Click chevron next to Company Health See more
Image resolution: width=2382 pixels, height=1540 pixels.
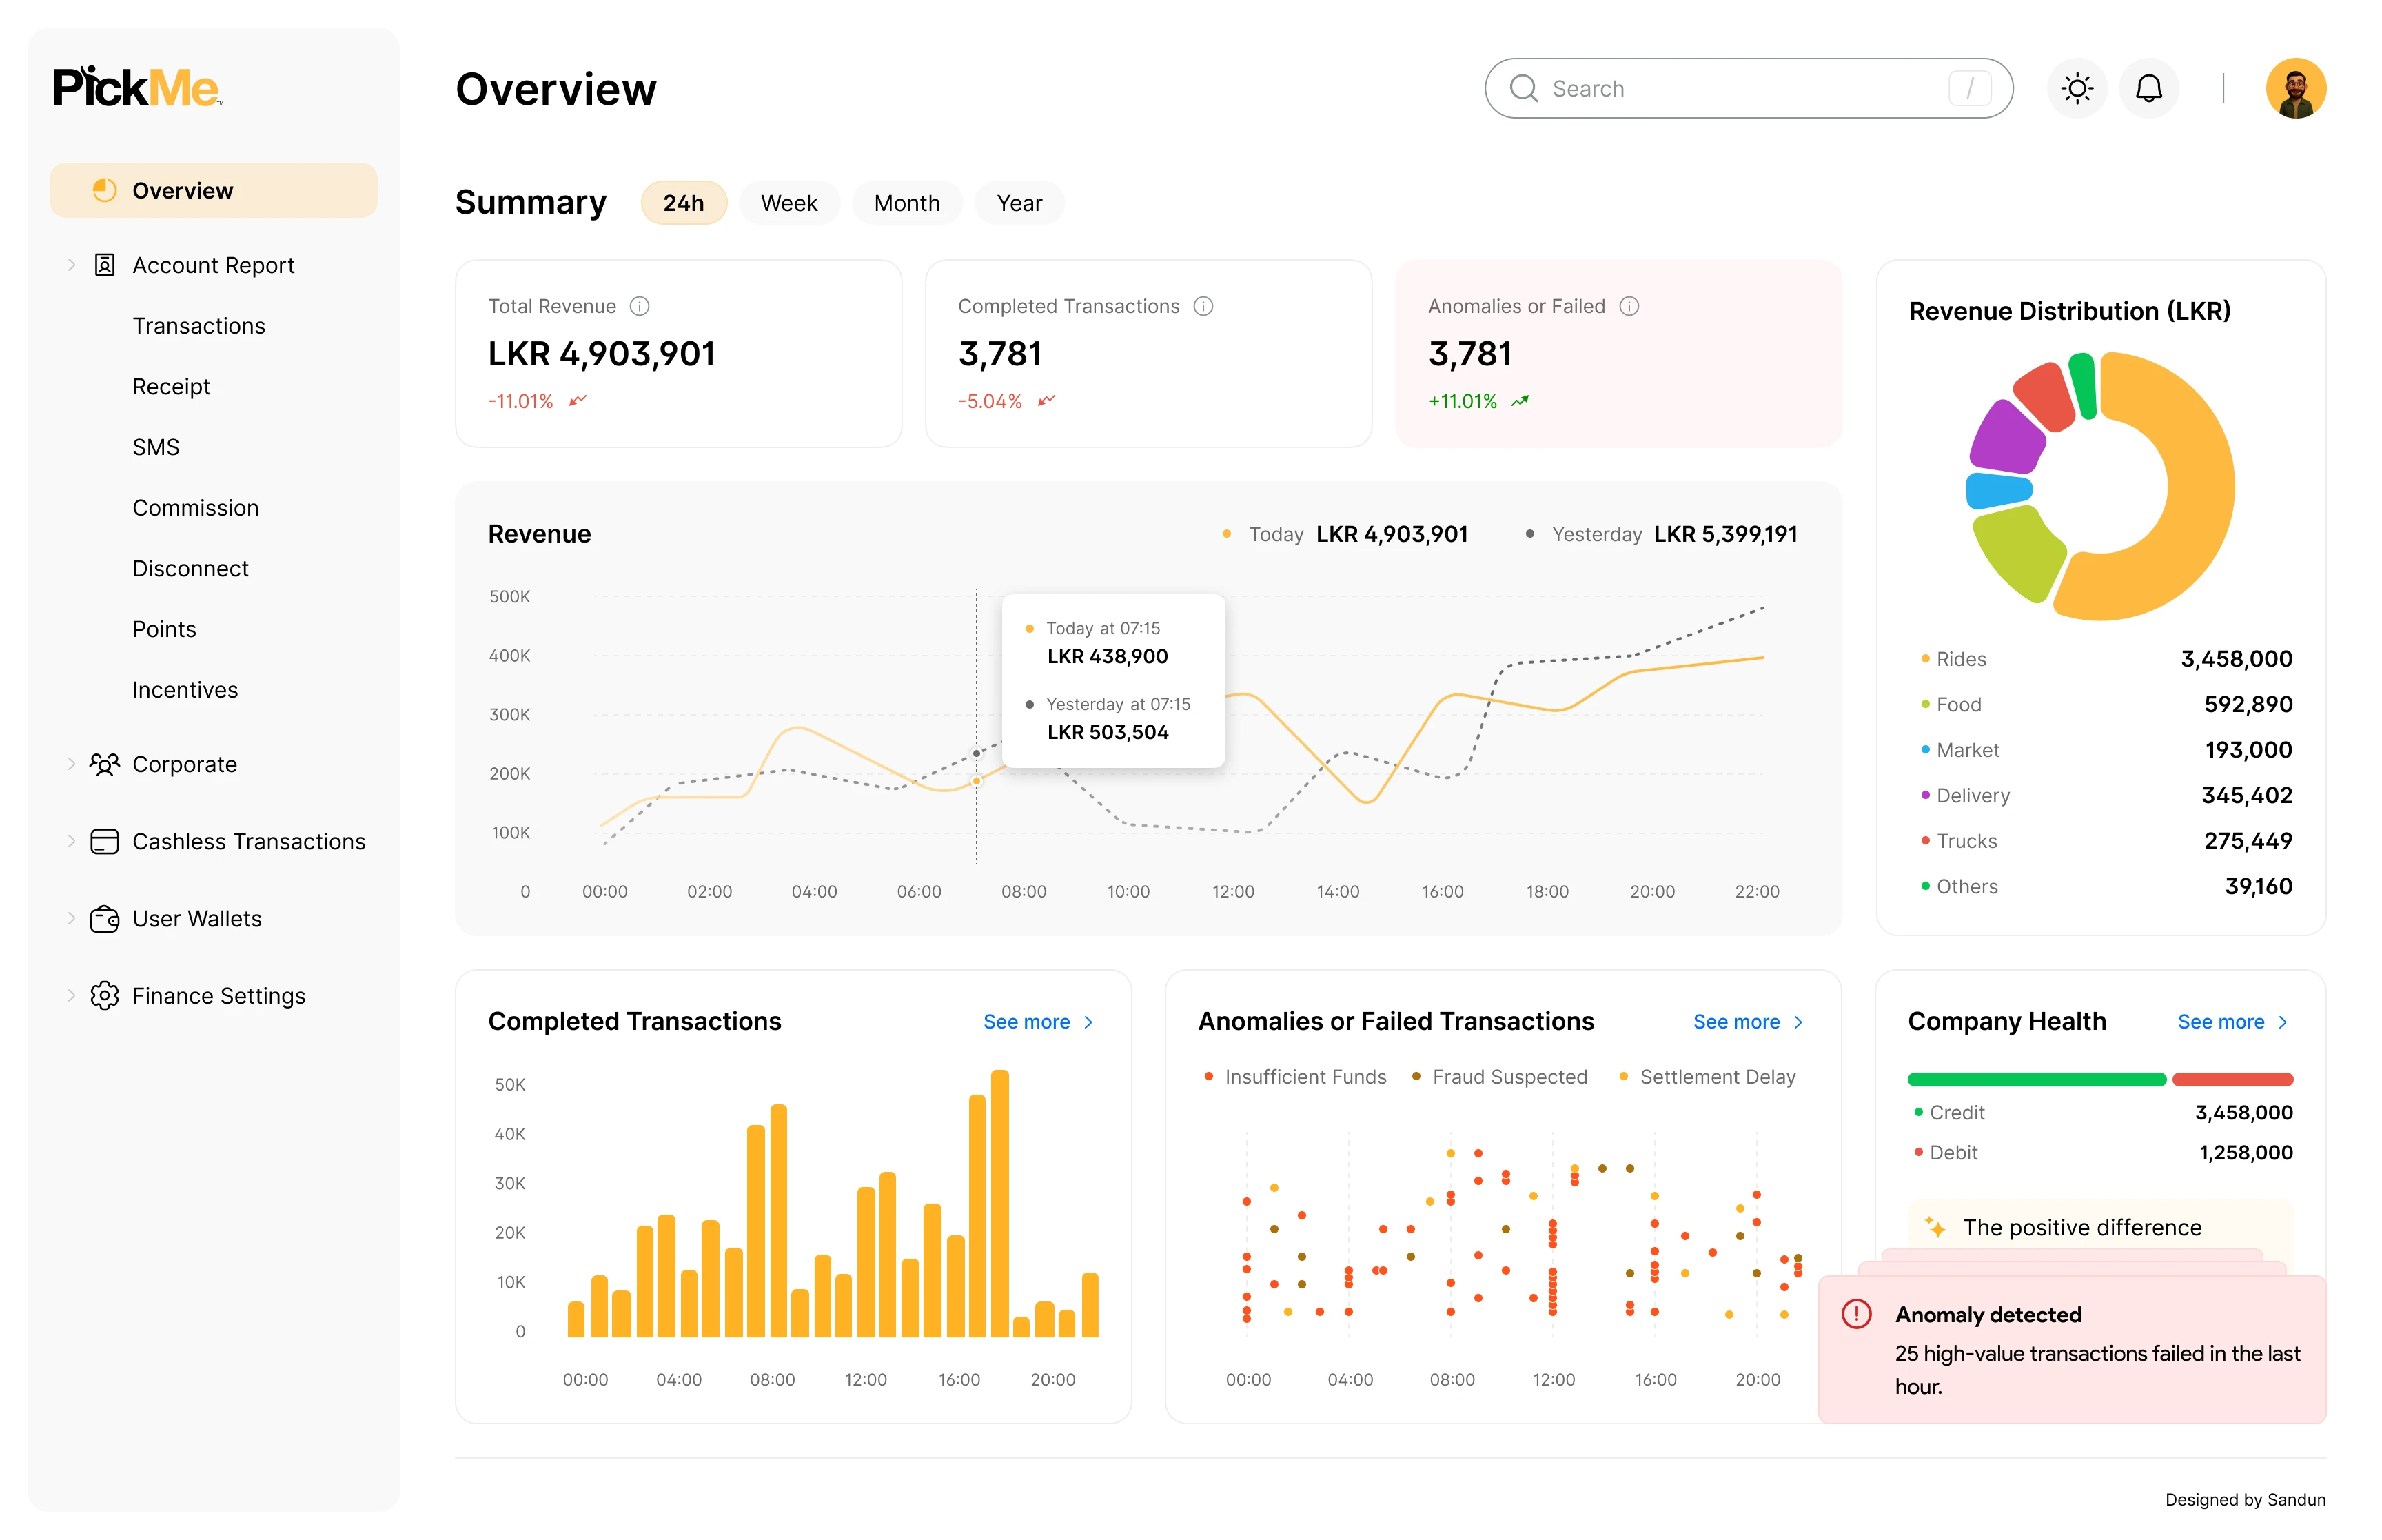(x=2283, y=1022)
